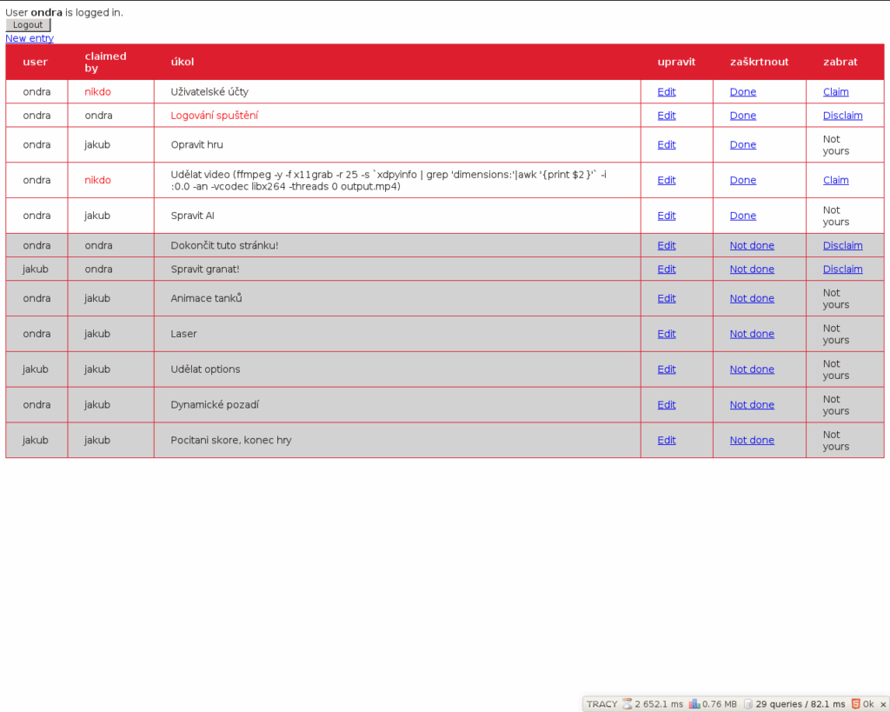Image resolution: width=890 pixels, height=712 pixels.
Task: Click the 'zaškrtnout' column header
Action: coord(759,62)
